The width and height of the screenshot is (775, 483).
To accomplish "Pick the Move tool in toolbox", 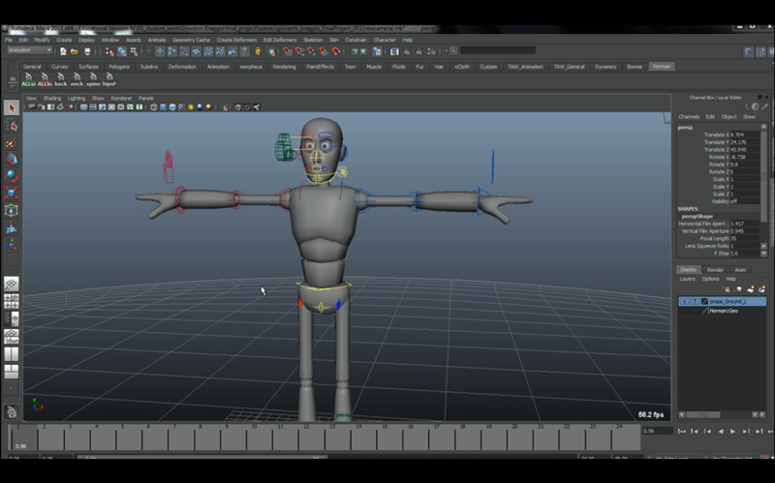I will [12, 159].
